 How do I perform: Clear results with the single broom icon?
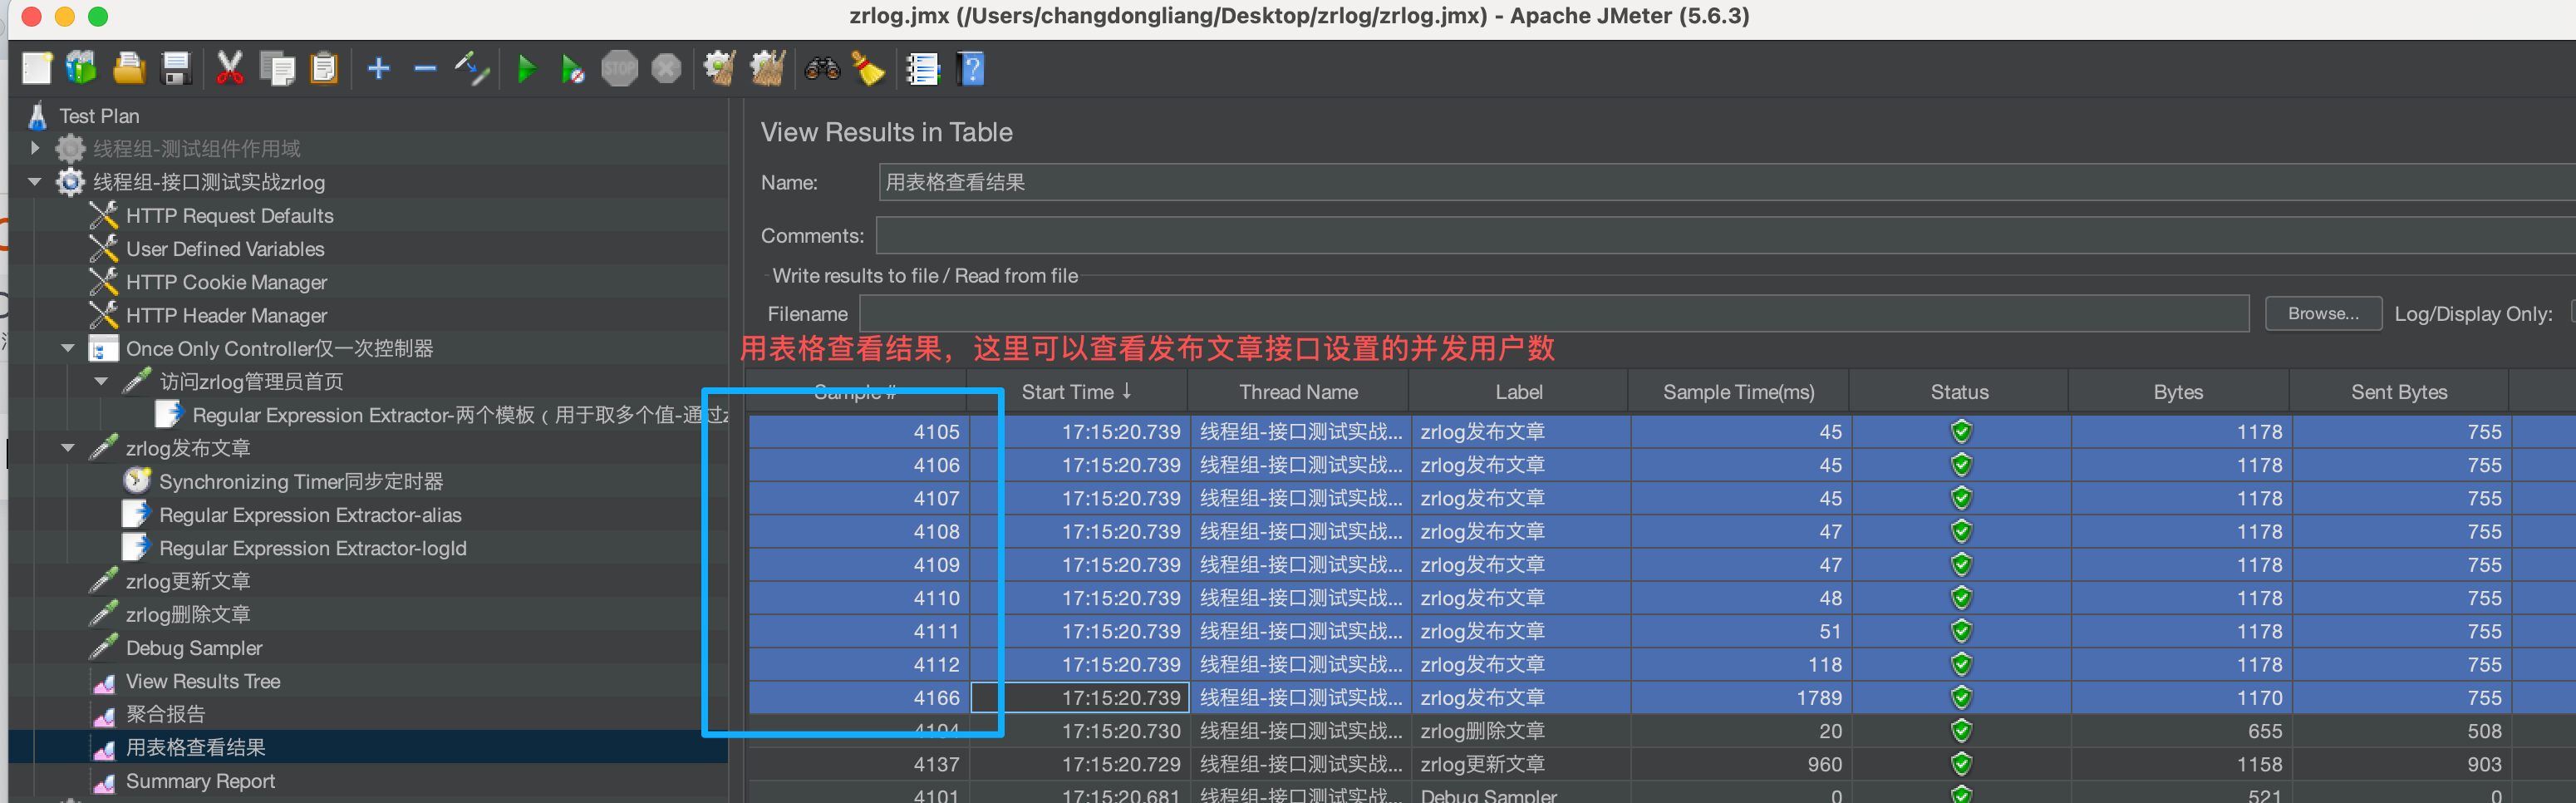click(719, 68)
